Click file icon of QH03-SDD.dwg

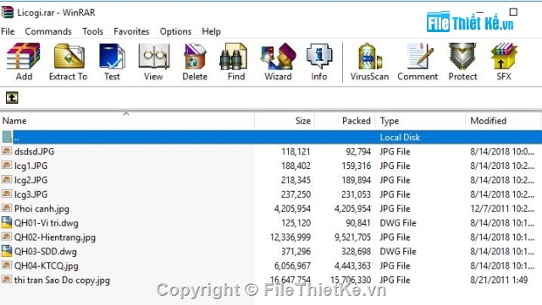(7, 251)
